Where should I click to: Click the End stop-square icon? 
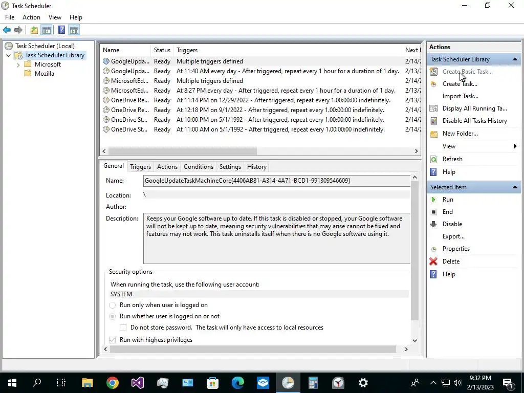click(x=433, y=212)
